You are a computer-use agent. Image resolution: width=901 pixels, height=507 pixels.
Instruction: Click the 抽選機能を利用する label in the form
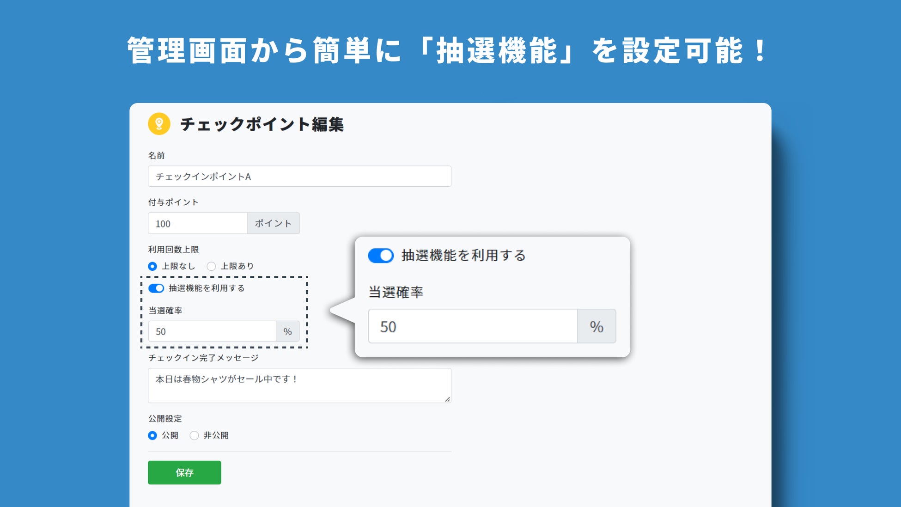click(x=207, y=288)
